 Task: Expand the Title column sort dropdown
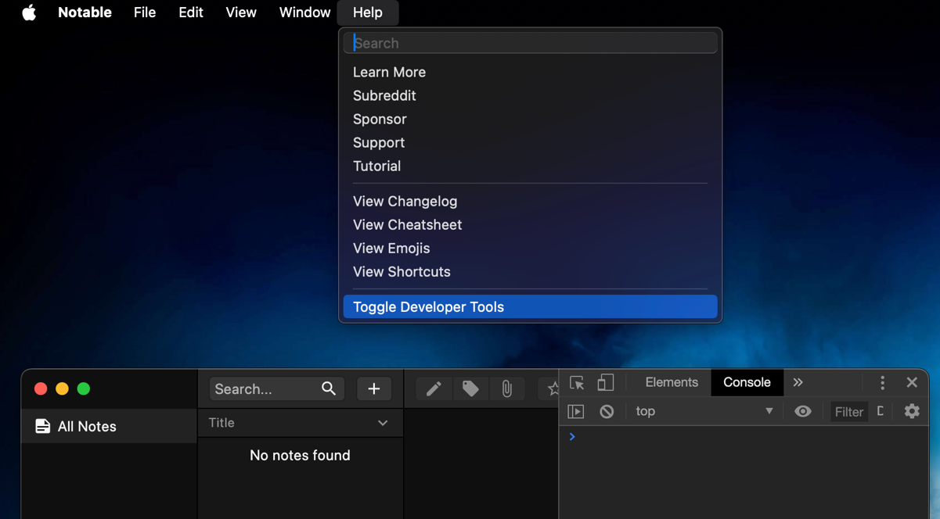pos(383,423)
